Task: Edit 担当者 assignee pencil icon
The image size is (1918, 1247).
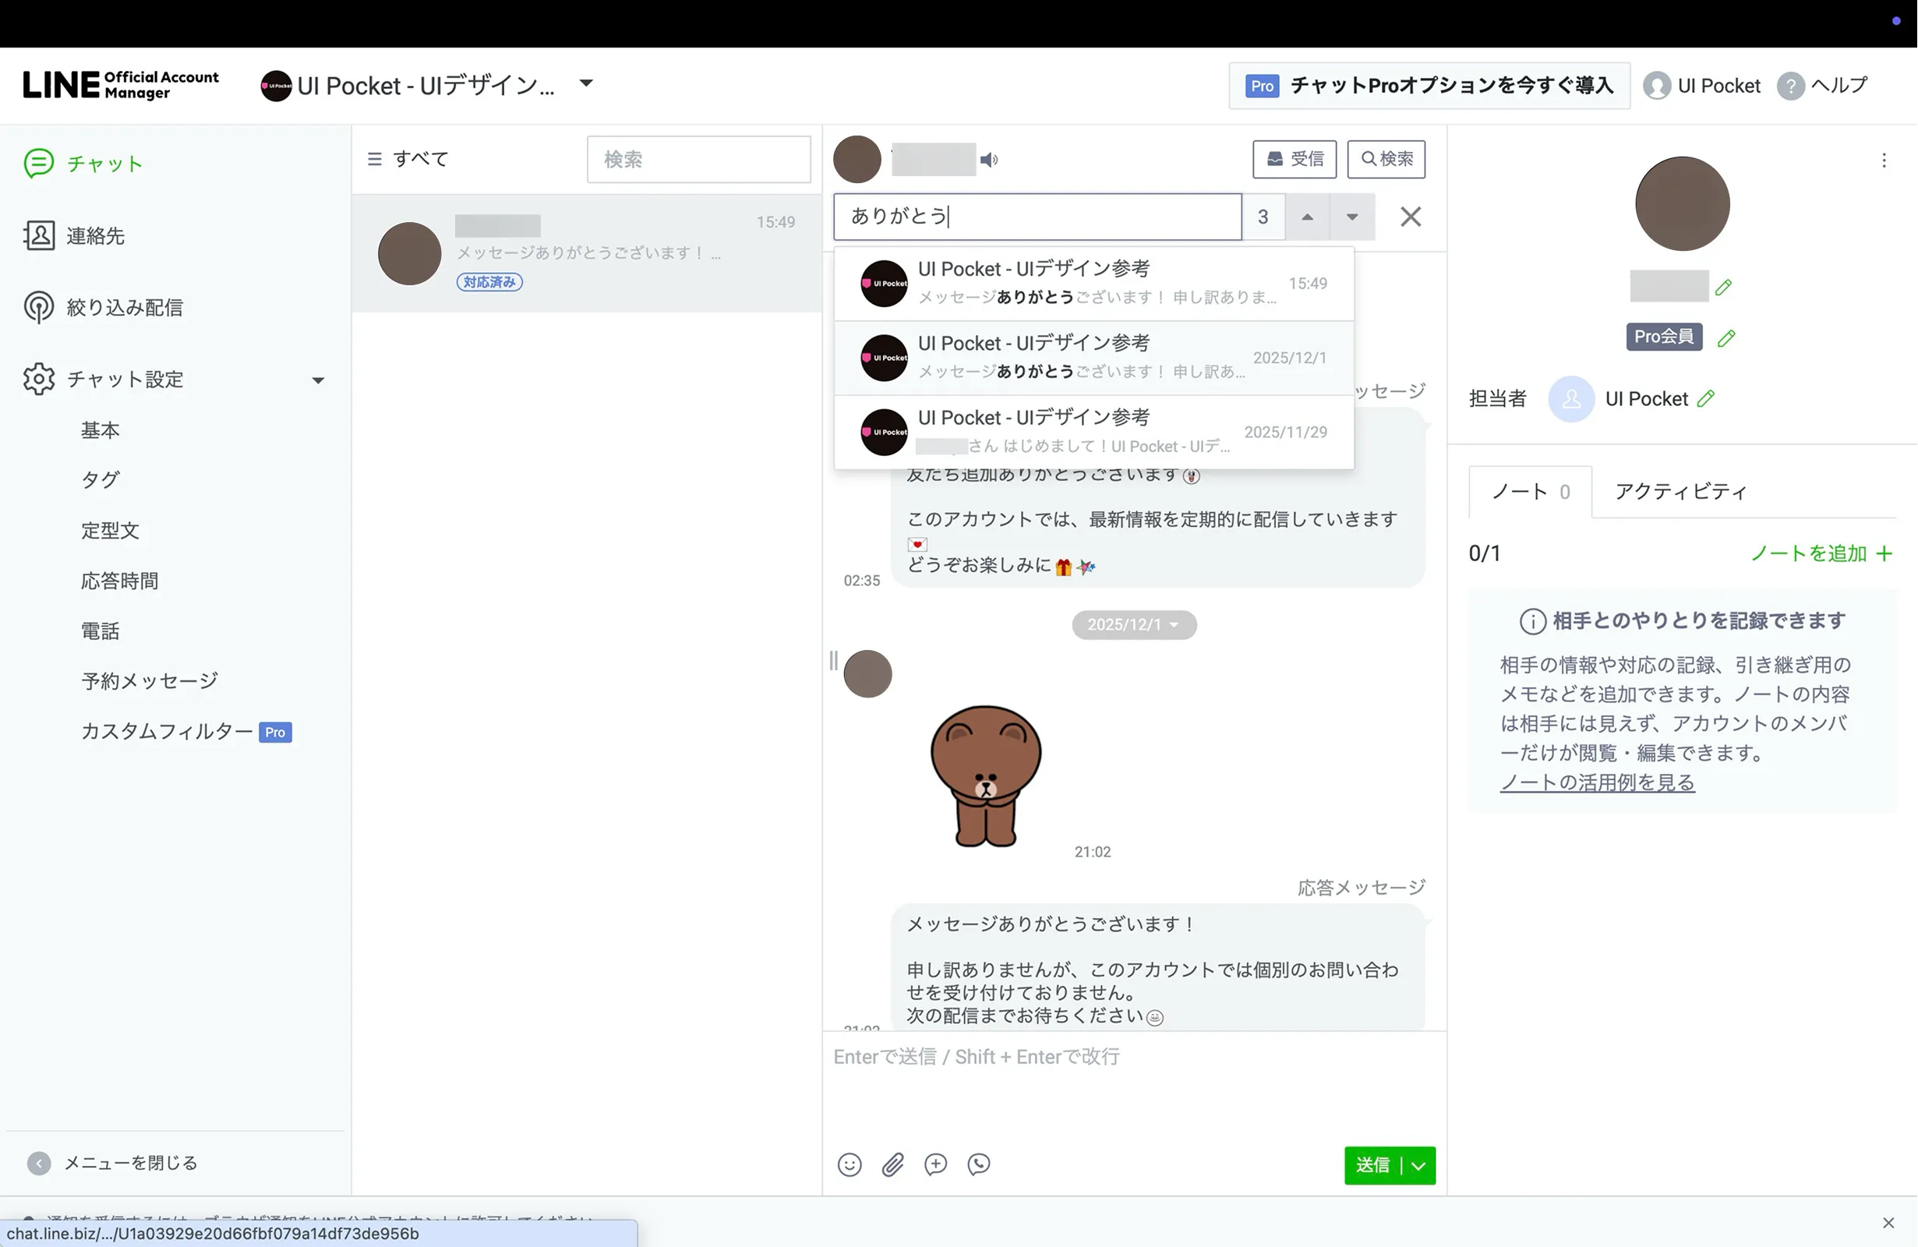Action: (1706, 398)
